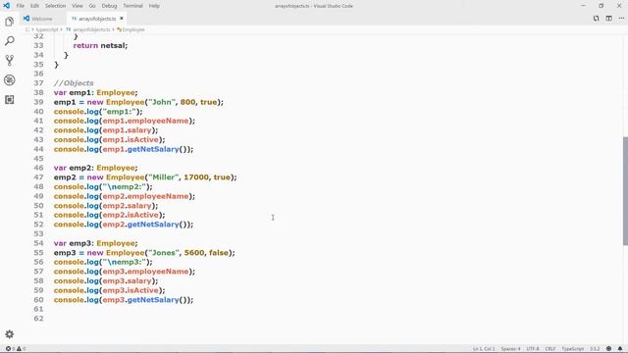
Task: Open the Manage gear menu
Action: click(x=10, y=334)
